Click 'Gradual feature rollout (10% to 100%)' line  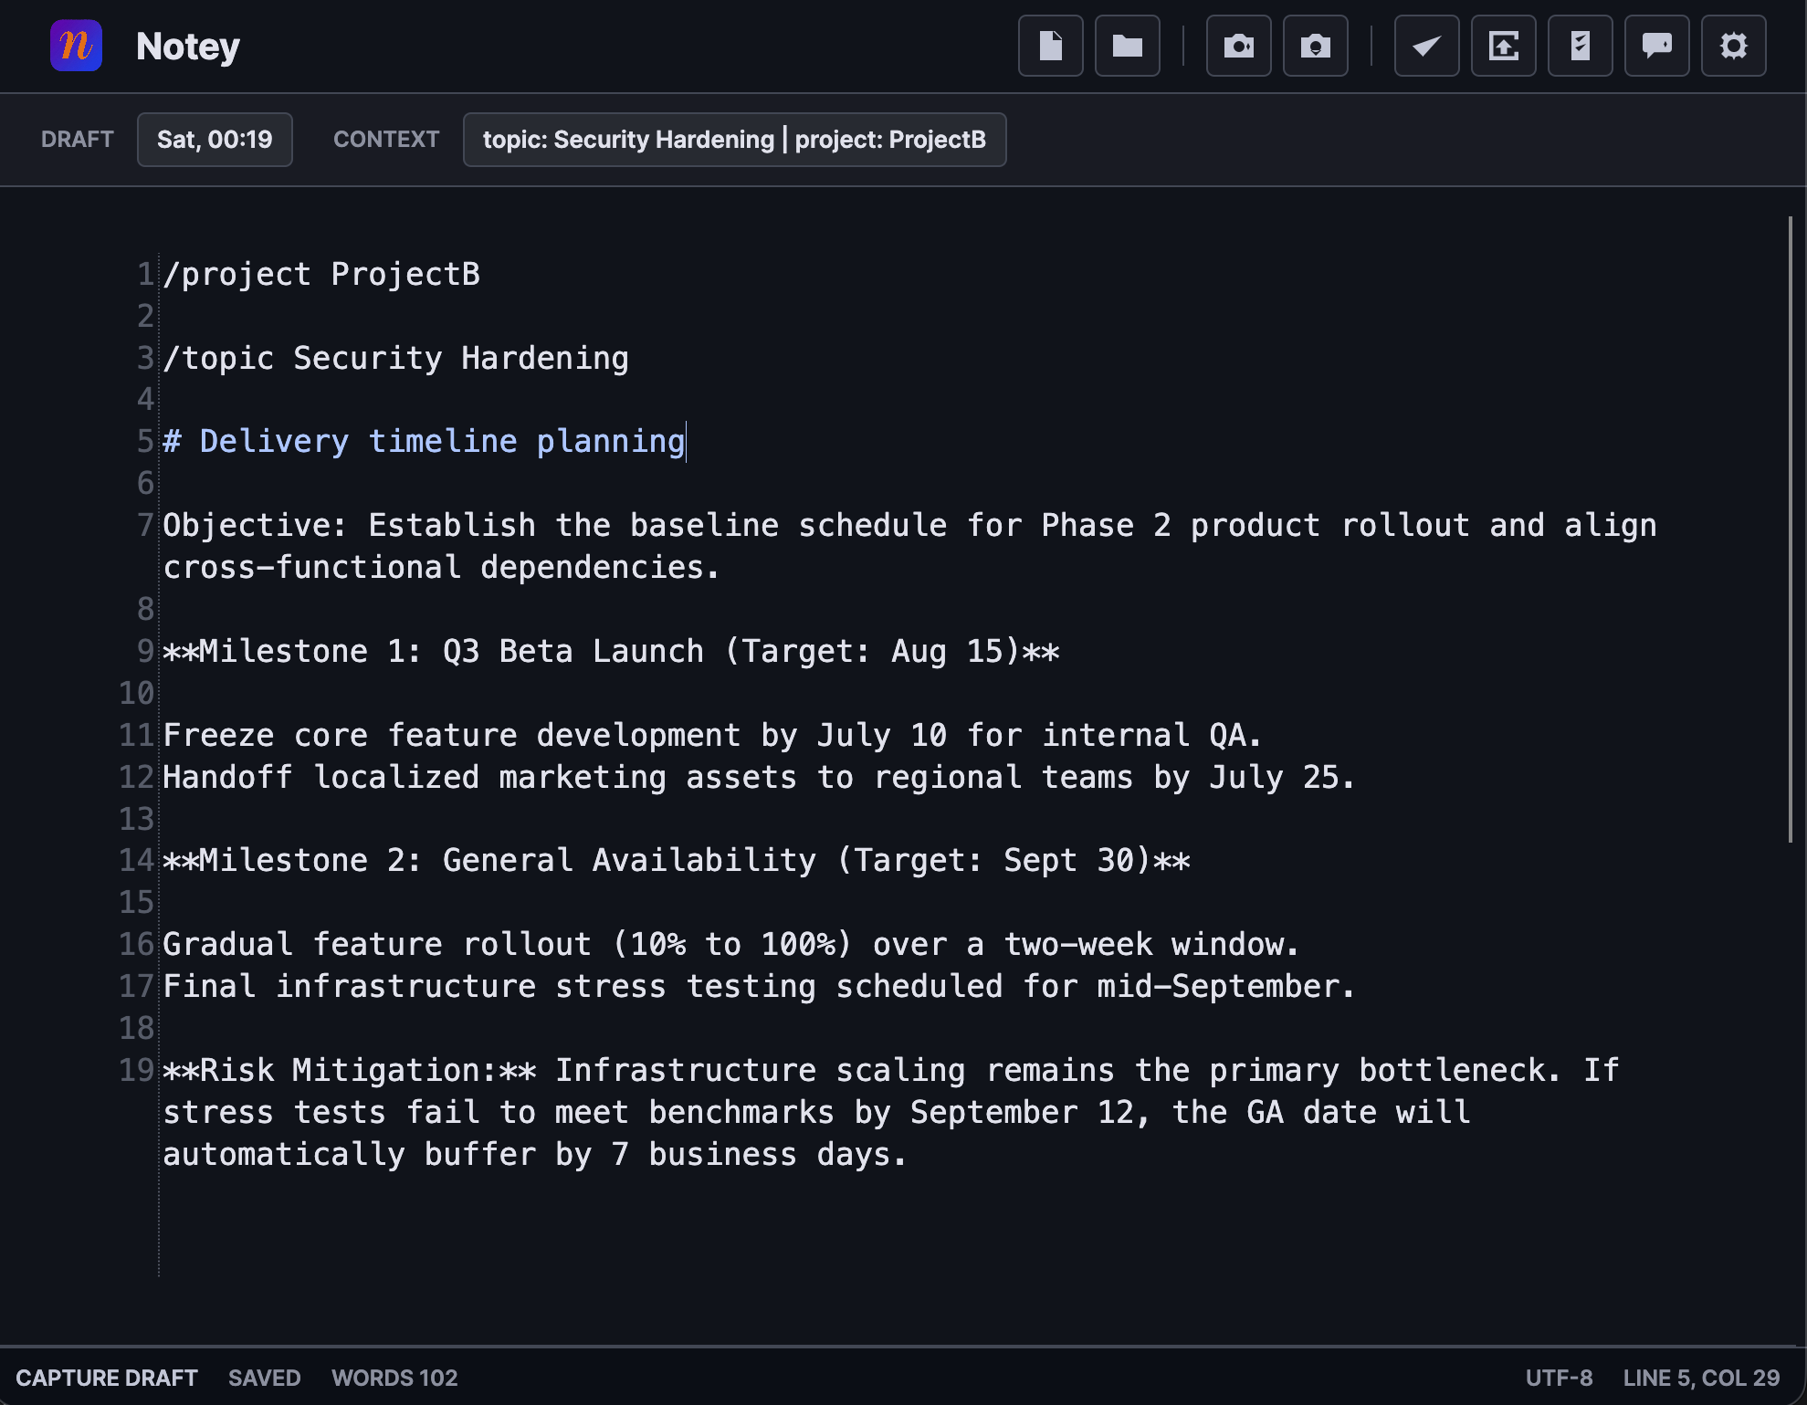pos(731,945)
